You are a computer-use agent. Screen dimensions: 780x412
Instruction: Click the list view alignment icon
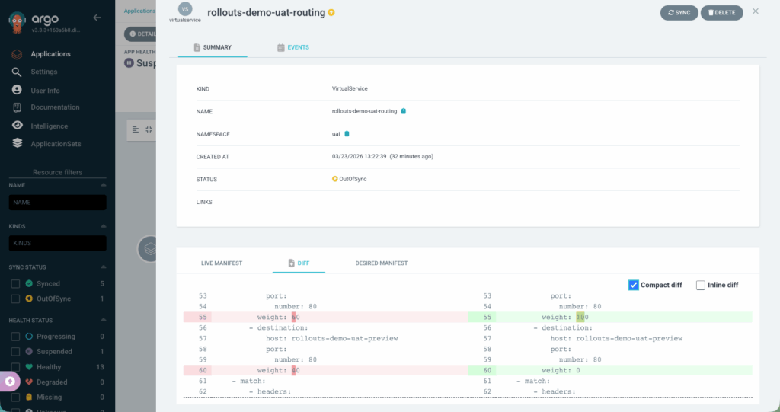136,129
